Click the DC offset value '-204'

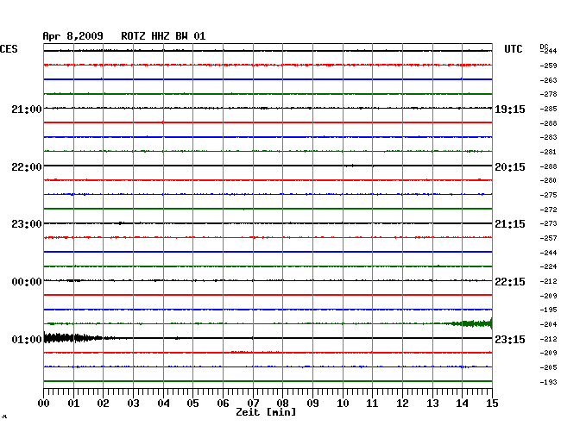(x=548, y=324)
